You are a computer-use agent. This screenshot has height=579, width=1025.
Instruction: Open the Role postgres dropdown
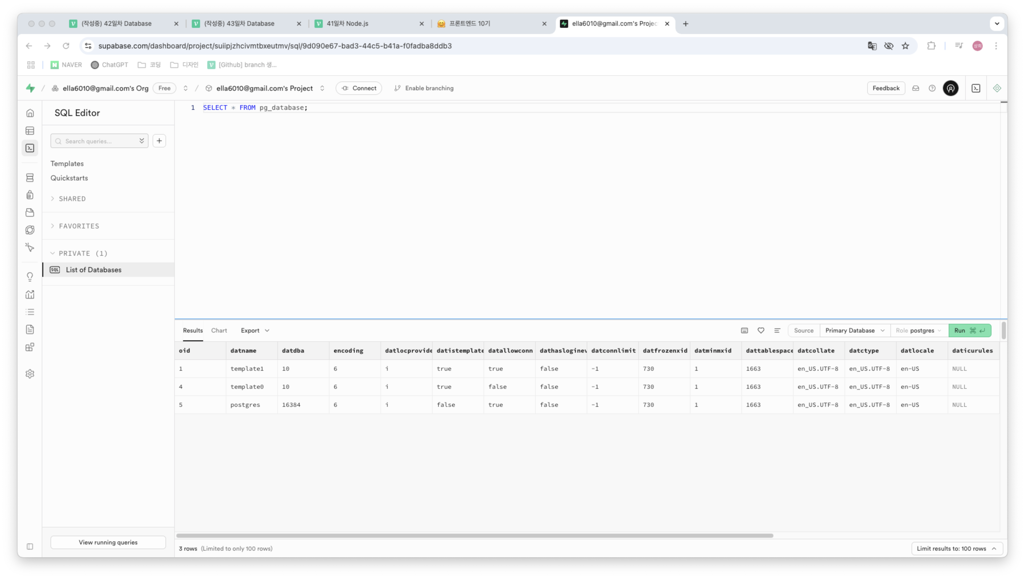pyautogui.click(x=919, y=330)
